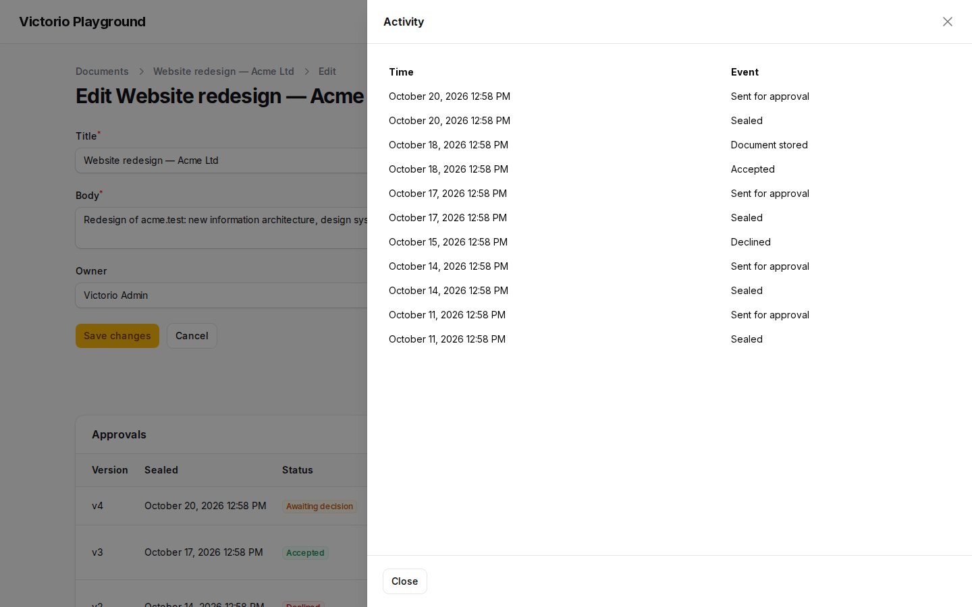Select October 20 Sealed event
The height and width of the screenshot is (607, 972).
(747, 121)
